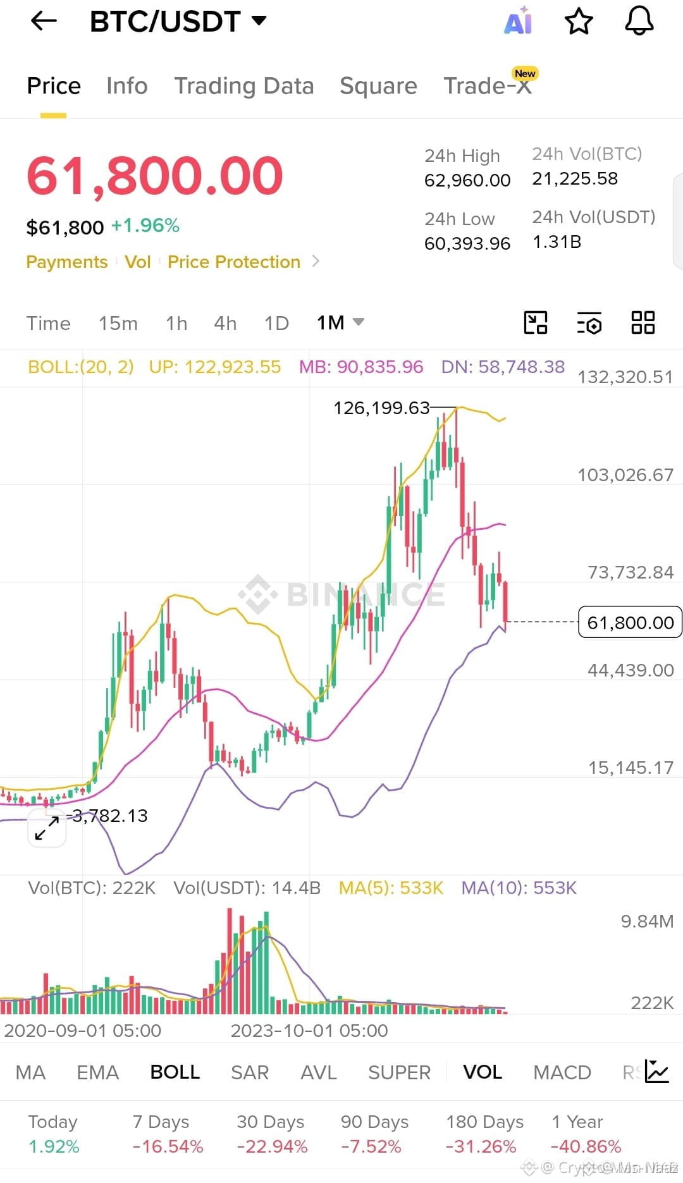Enable the SAR indicator
This screenshot has width=683, height=1183.
point(250,1072)
